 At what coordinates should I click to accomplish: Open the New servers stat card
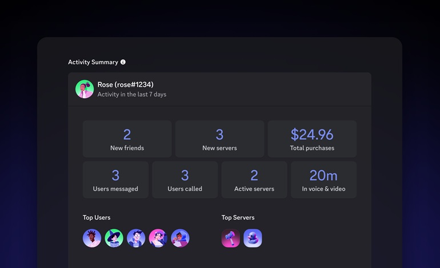point(219,139)
